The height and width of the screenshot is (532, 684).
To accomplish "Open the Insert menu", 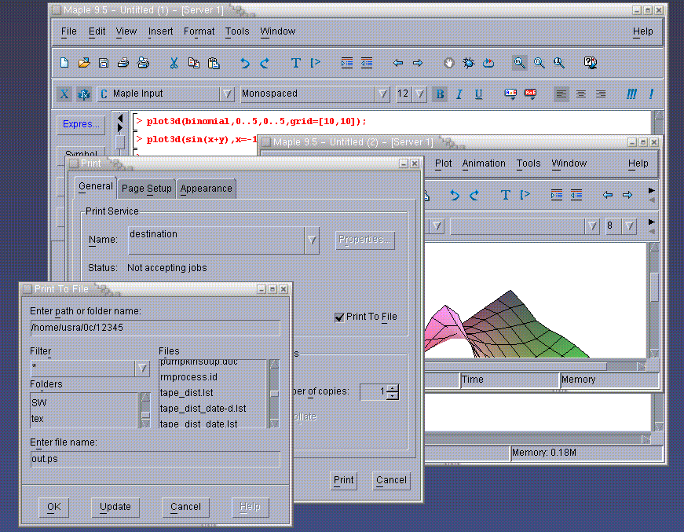I will pyautogui.click(x=160, y=31).
